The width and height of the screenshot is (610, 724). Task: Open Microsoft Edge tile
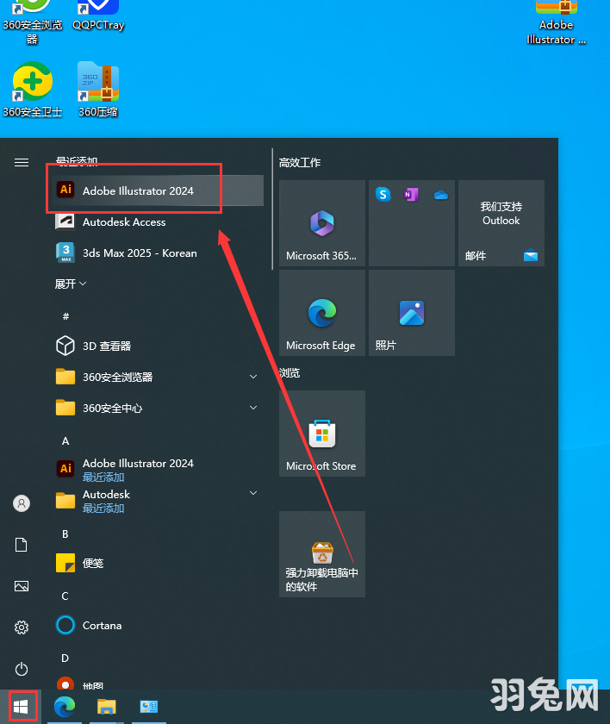(x=322, y=313)
